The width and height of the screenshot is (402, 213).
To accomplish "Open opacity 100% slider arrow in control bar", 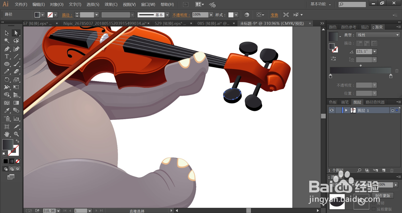I will (211, 15).
